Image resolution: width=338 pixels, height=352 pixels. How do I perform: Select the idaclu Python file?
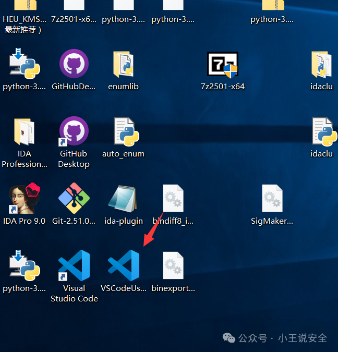[x=324, y=132]
